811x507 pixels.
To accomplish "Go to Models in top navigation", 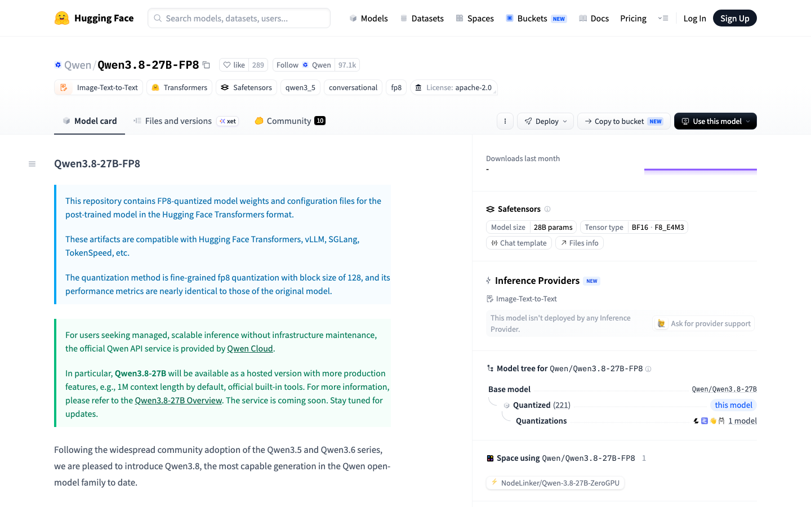I will point(368,18).
